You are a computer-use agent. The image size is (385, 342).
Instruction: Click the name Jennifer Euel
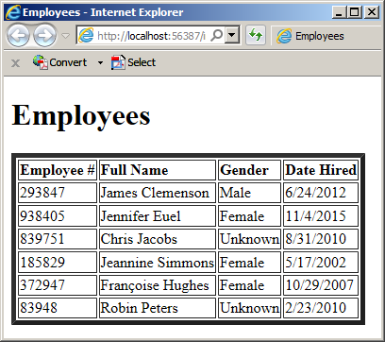(x=158, y=216)
